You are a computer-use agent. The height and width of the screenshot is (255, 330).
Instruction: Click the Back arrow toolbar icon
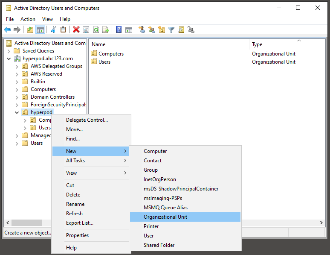click(x=7, y=30)
